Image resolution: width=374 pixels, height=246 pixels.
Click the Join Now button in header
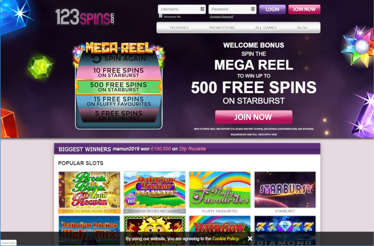click(304, 9)
